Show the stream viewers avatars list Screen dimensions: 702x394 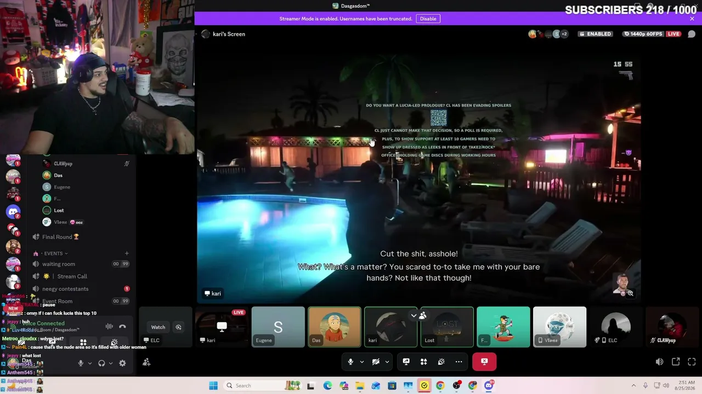(548, 34)
